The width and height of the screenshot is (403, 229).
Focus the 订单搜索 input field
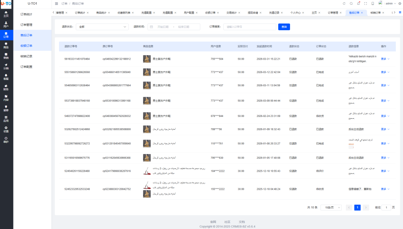point(250,27)
